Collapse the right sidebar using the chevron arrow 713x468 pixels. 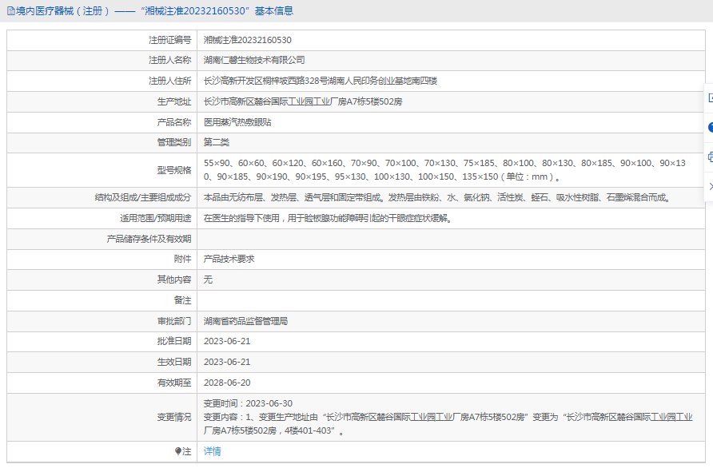click(710, 186)
